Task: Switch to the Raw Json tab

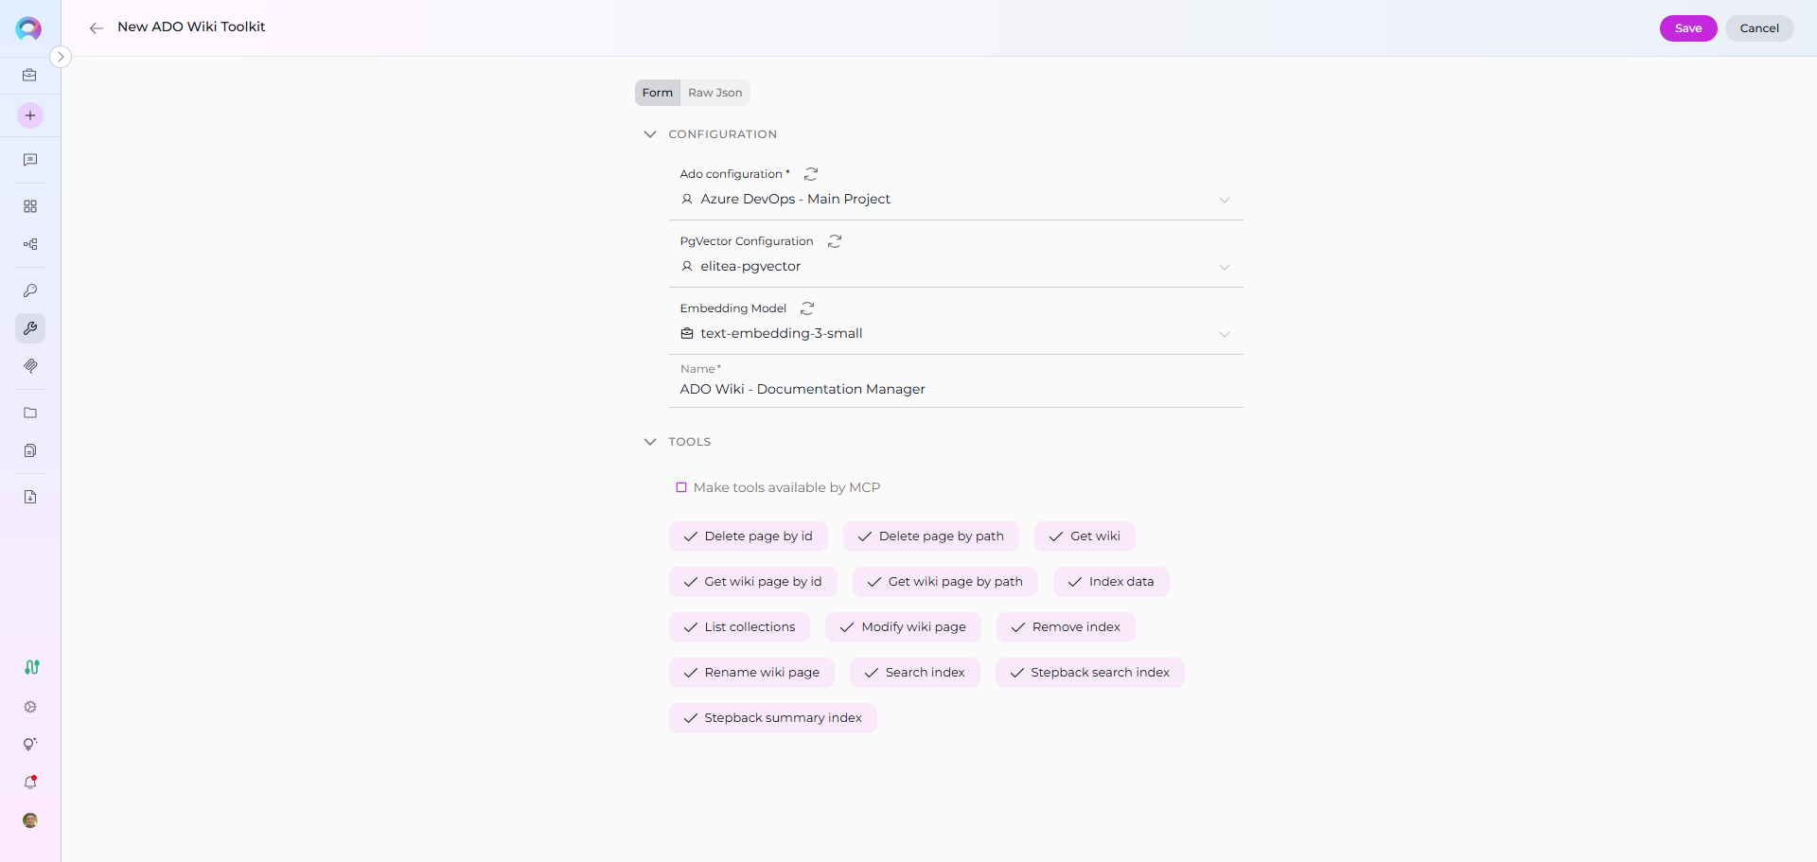Action: 714,93
